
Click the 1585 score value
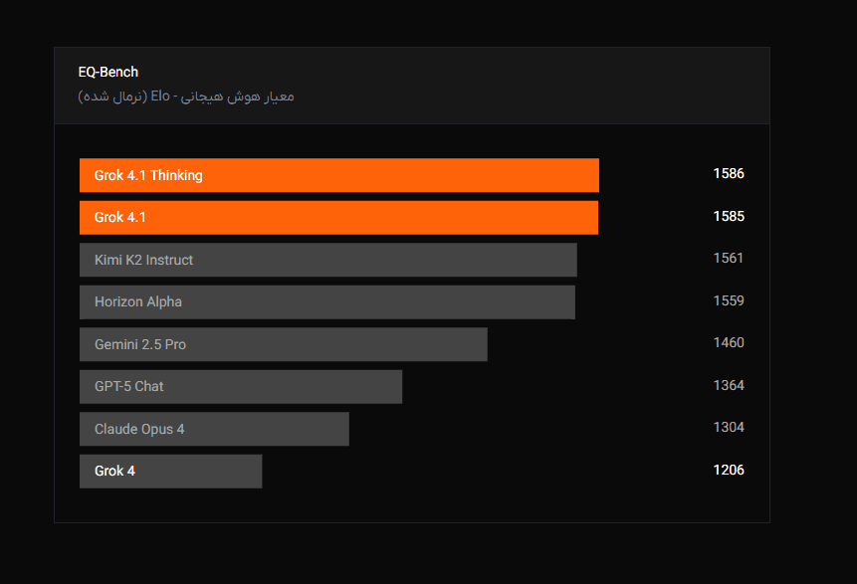click(x=729, y=216)
